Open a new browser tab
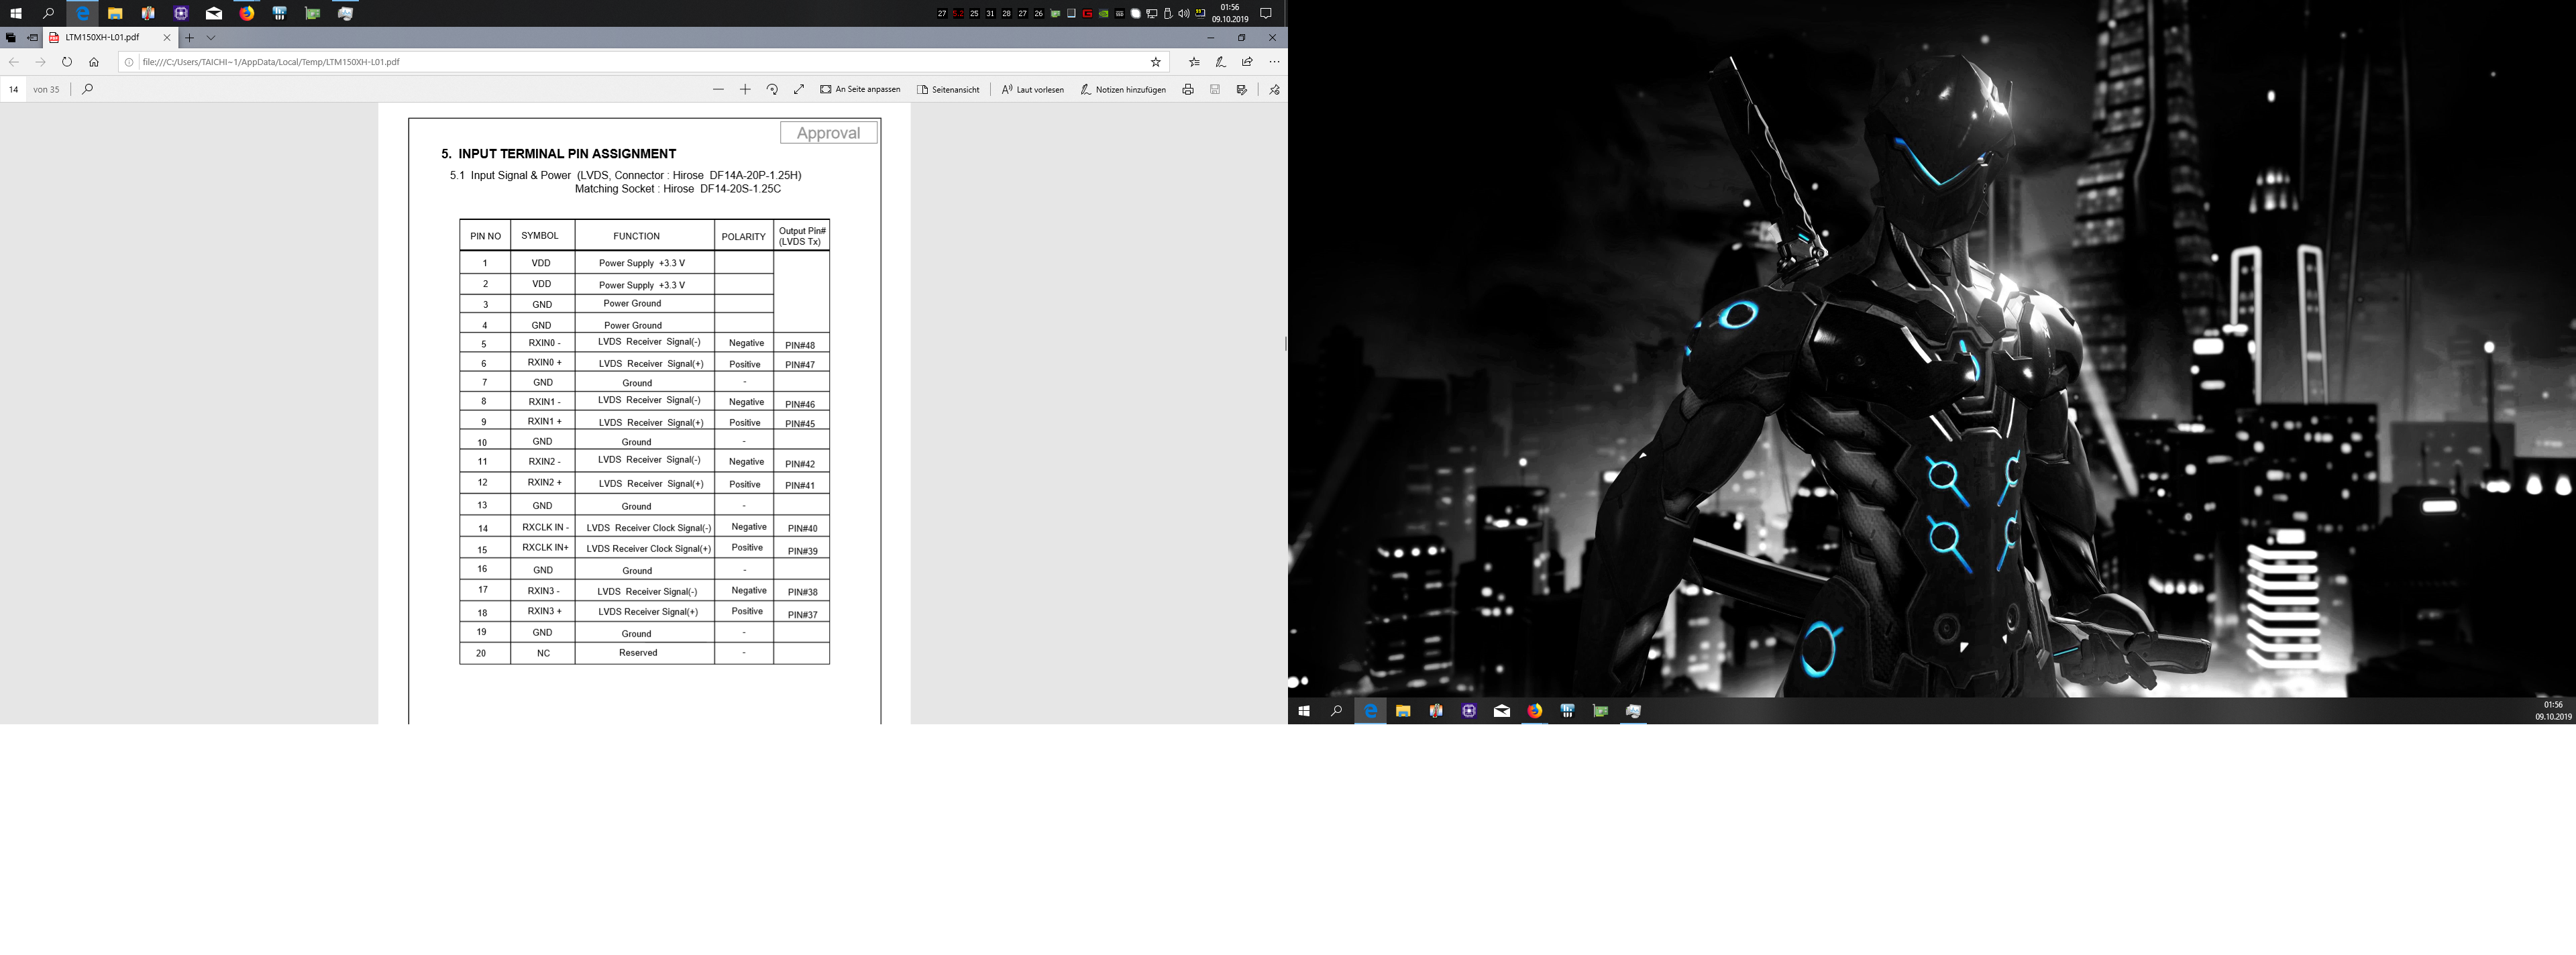The image size is (2576, 955). (x=189, y=37)
